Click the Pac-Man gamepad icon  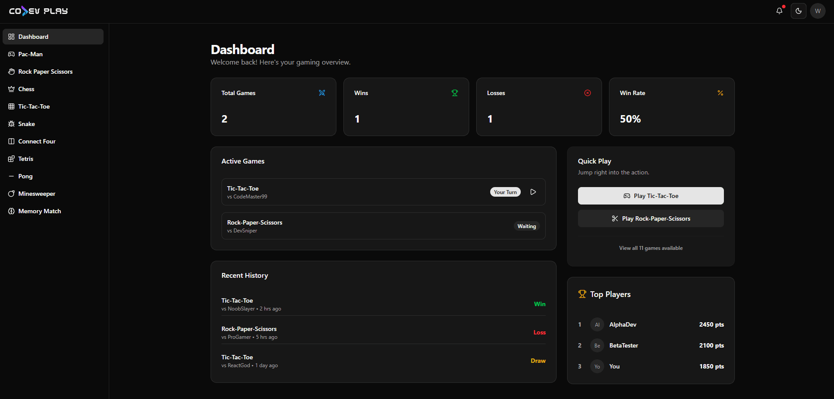pos(11,54)
